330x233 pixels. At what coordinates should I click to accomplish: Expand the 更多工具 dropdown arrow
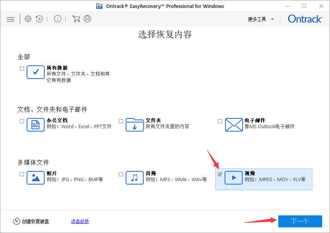point(272,19)
